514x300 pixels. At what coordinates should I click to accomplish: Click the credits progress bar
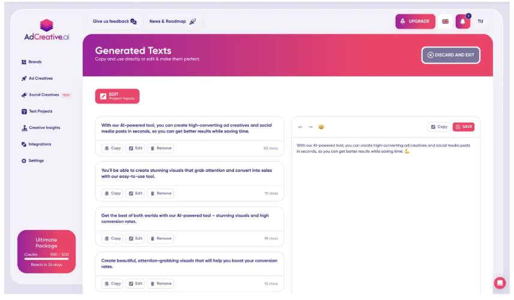(47, 259)
